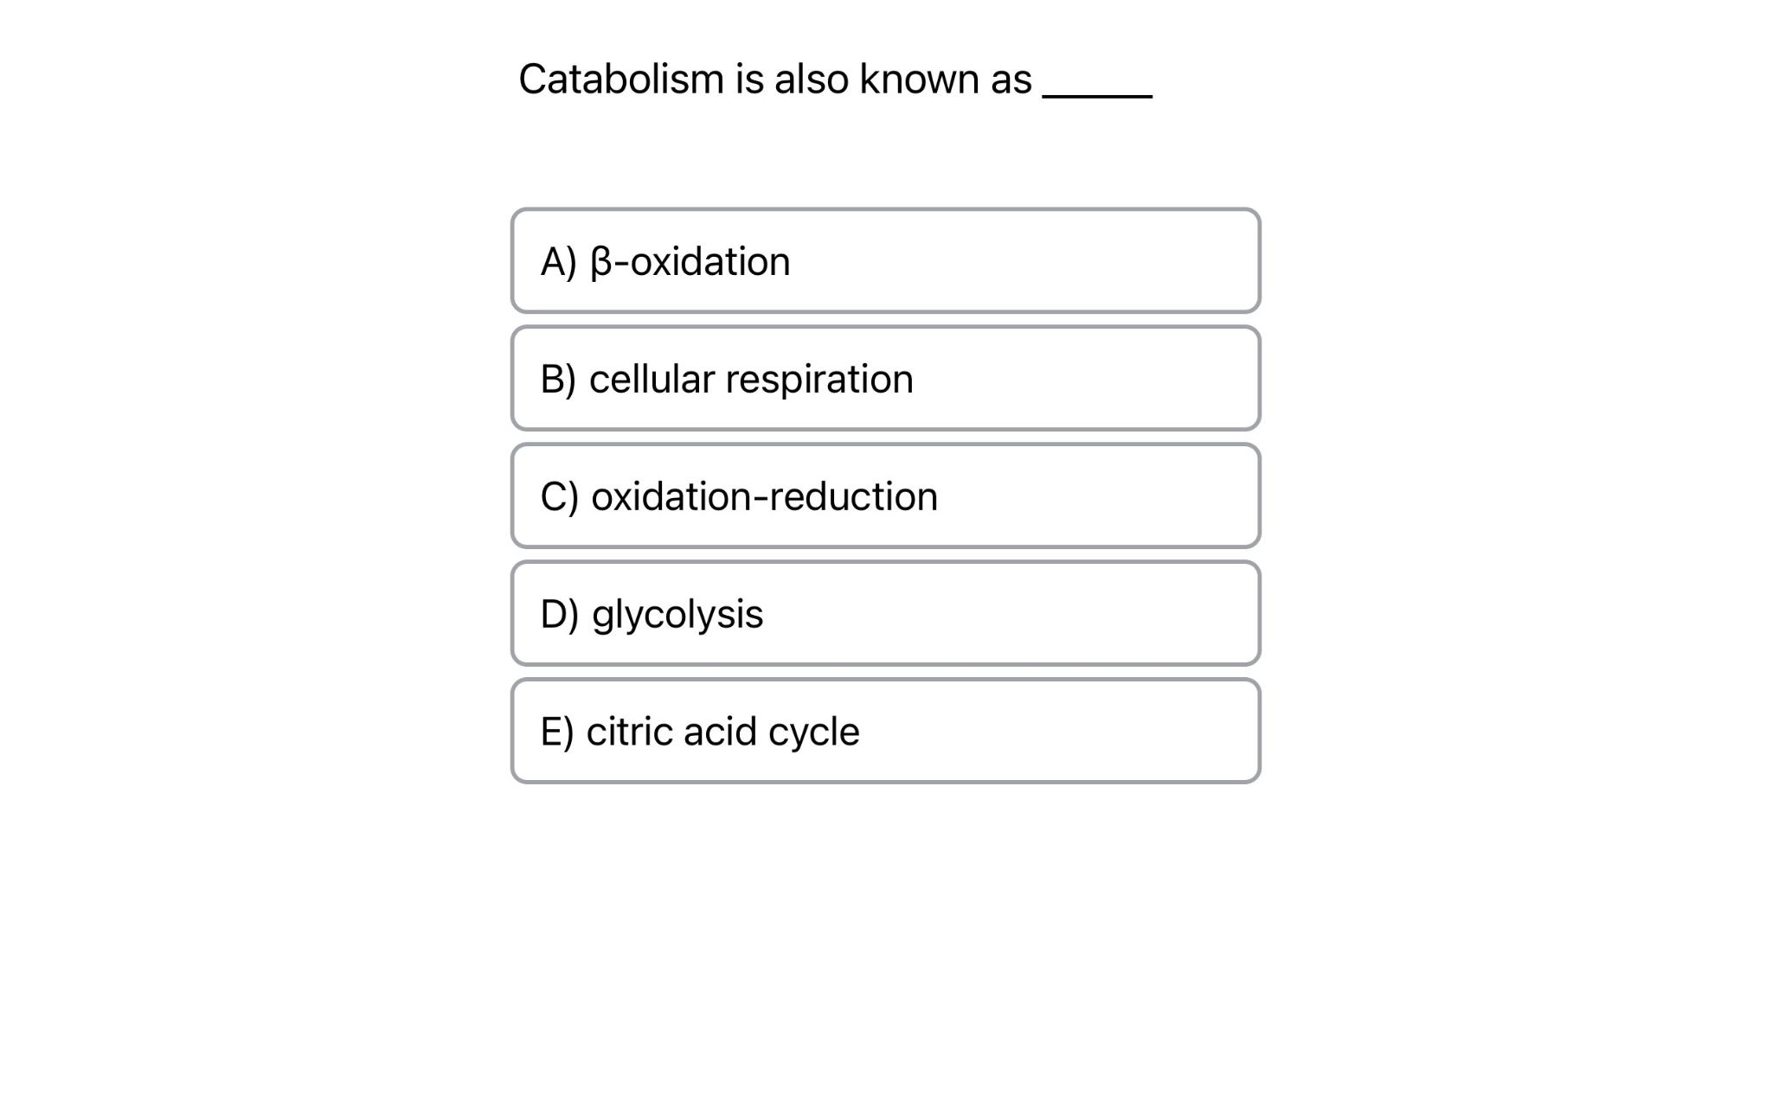
Task: Pick glycolysis from the answer list
Action: coord(885,611)
